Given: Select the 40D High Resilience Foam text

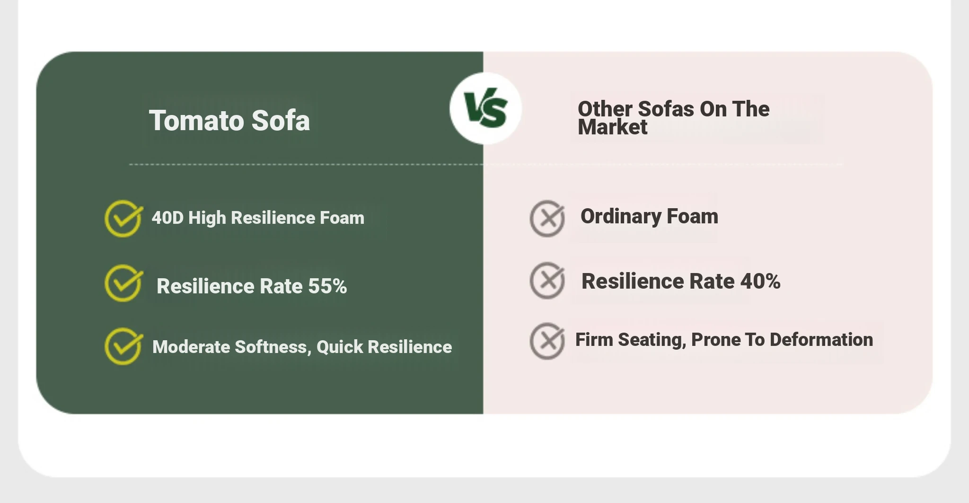Looking at the screenshot, I should (x=258, y=218).
